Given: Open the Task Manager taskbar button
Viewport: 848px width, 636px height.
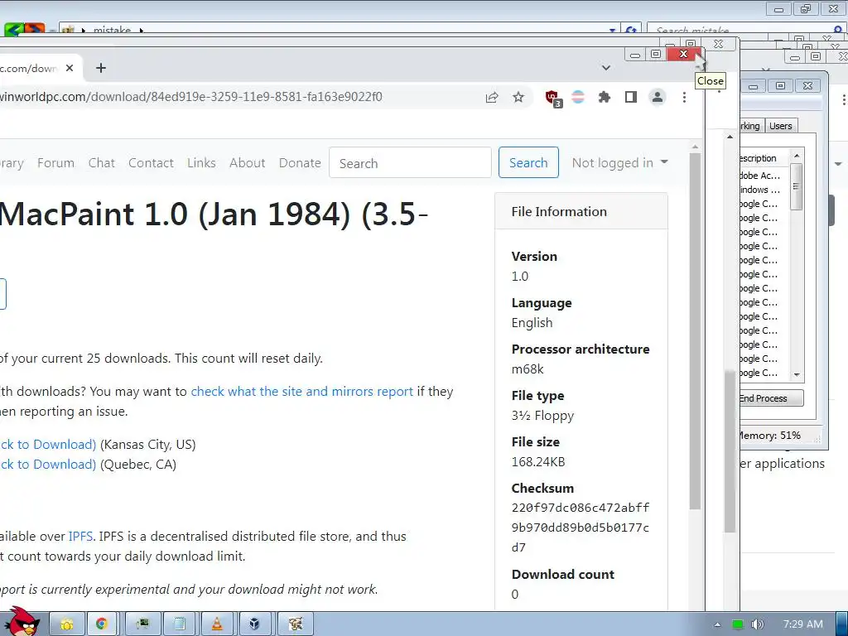Looking at the screenshot, I should coord(142,624).
